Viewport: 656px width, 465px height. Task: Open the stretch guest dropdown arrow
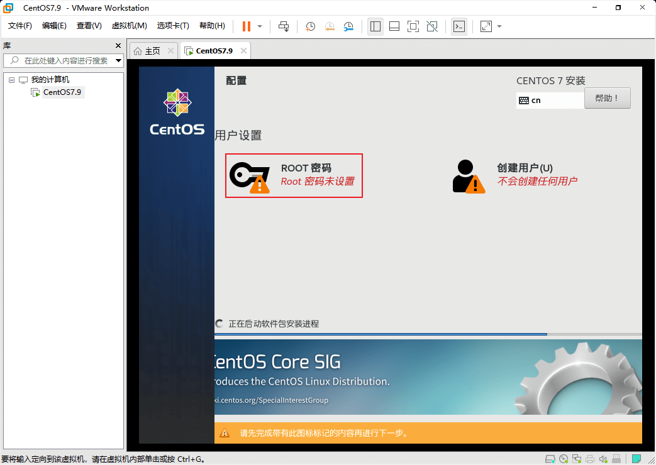(499, 26)
